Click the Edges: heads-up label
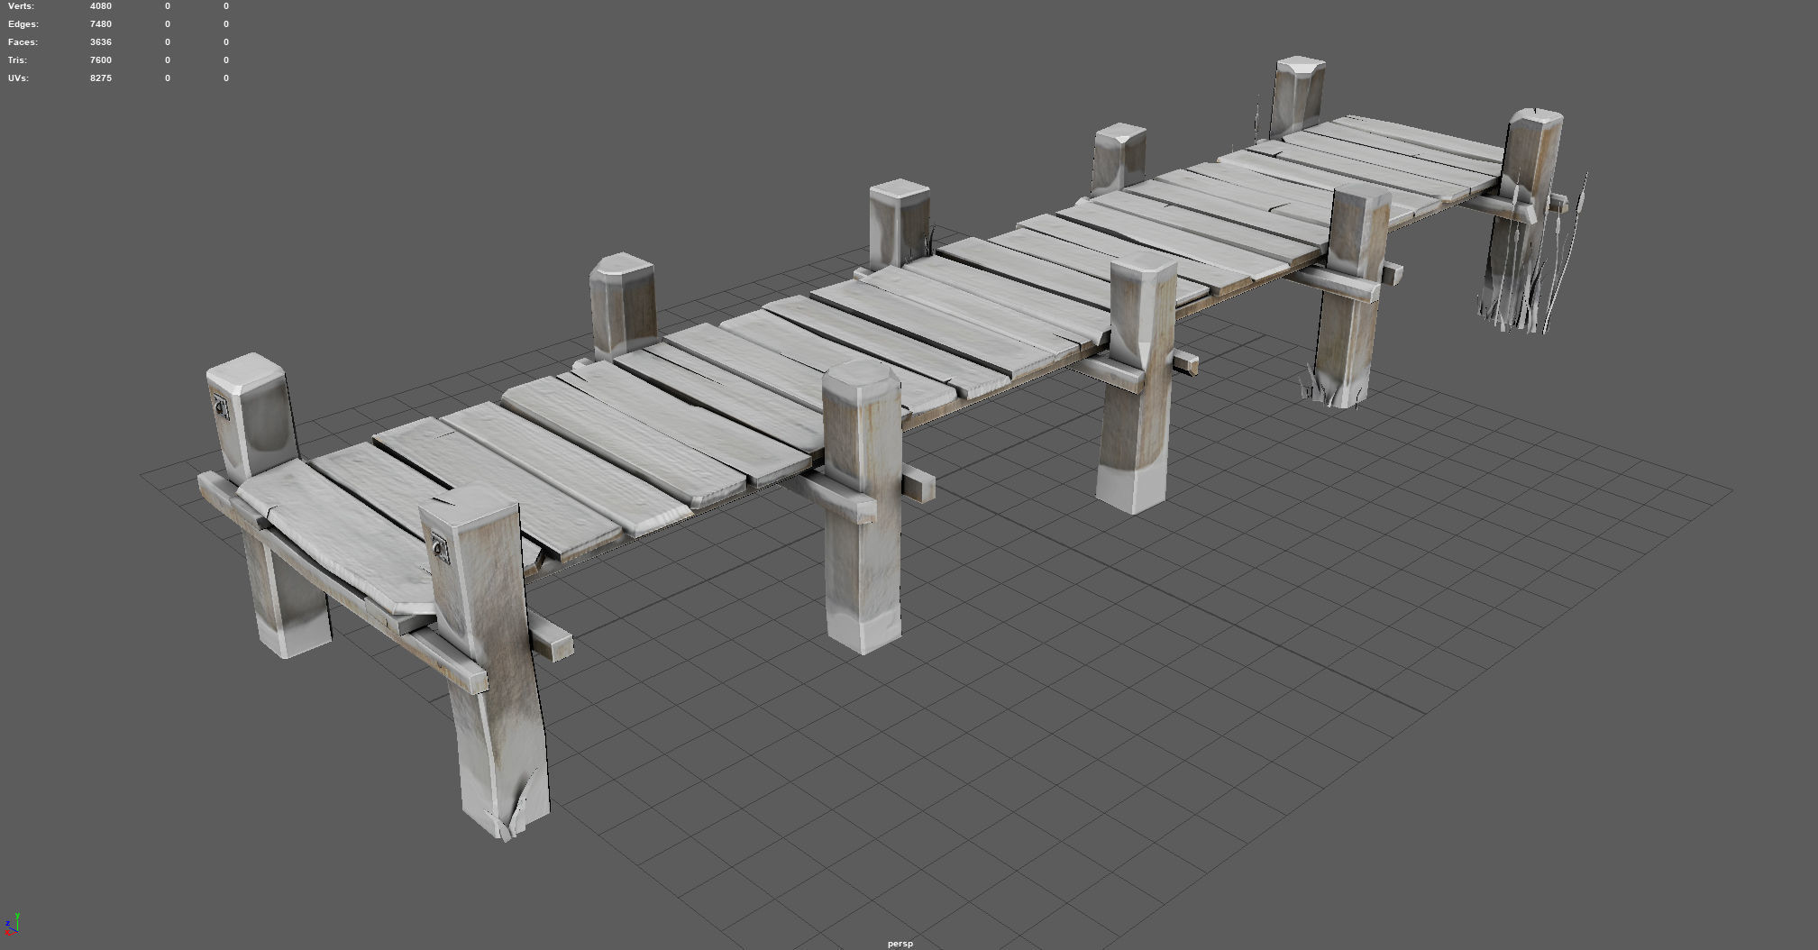This screenshot has height=950, width=1818. [x=23, y=24]
